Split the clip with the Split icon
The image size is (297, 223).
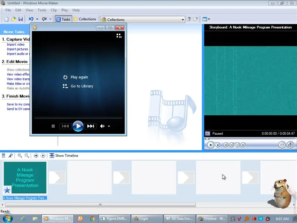pyautogui.click(x=282, y=145)
